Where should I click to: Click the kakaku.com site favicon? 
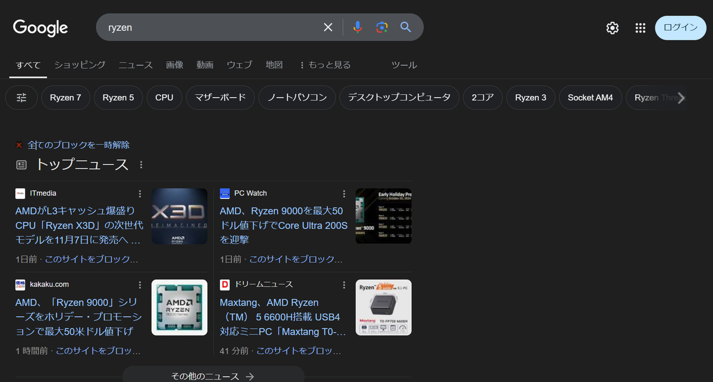[x=21, y=285]
